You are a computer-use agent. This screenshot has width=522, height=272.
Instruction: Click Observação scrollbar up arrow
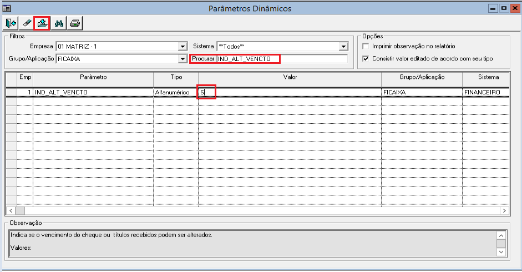(501, 235)
